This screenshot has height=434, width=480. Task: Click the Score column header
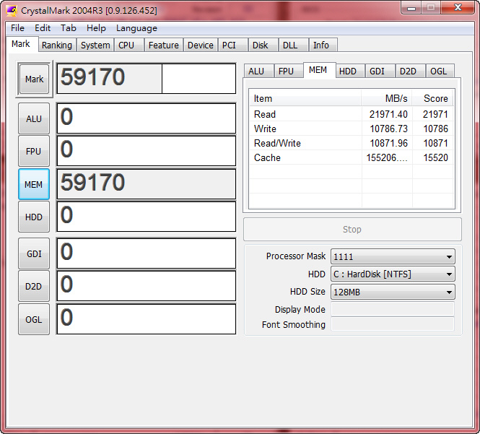(x=432, y=98)
